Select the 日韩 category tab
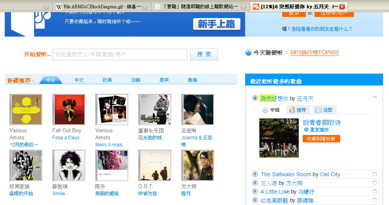The image size is (389, 205). [136, 80]
